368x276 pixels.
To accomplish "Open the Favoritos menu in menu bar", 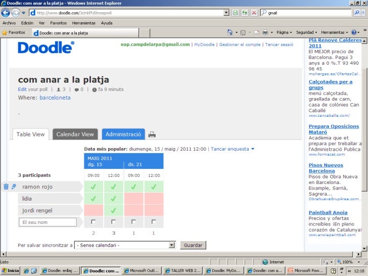I will [x=59, y=23].
